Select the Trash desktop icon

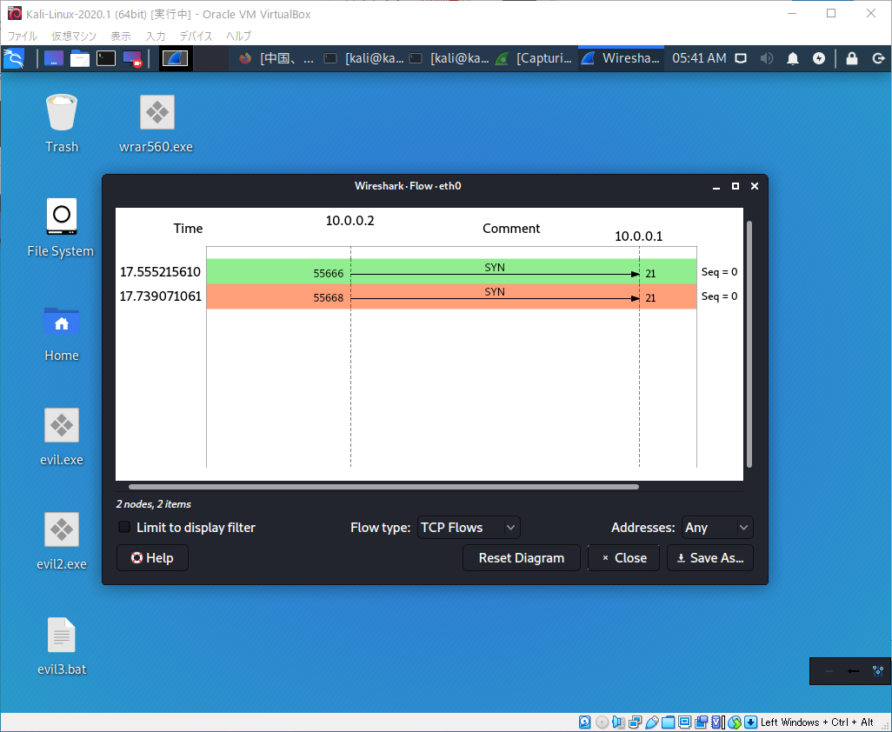click(x=62, y=123)
